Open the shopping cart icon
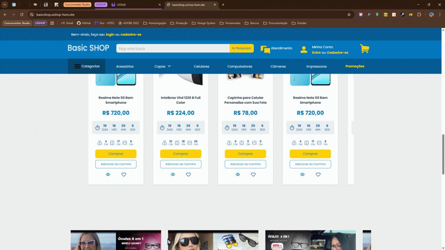The image size is (445, 250). 364,49
